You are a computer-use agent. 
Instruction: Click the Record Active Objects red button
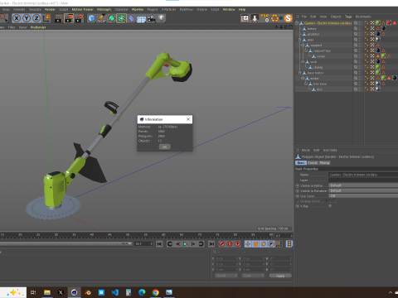tap(221, 244)
